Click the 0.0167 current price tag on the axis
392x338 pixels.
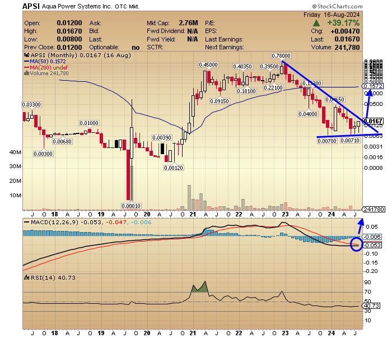[374, 121]
